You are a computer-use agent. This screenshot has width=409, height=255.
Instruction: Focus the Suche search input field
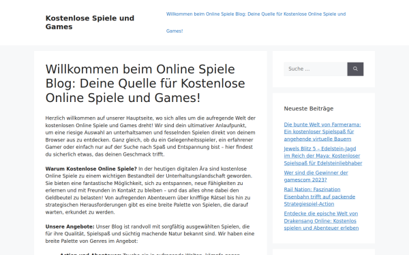pyautogui.click(x=316, y=69)
